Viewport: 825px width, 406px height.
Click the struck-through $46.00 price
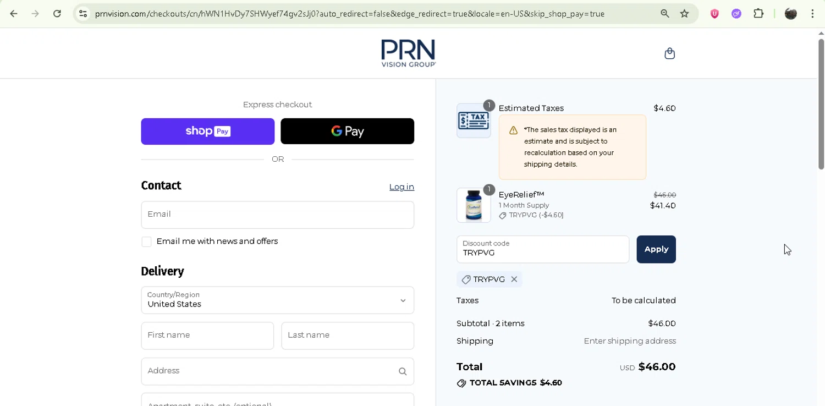[x=665, y=195]
